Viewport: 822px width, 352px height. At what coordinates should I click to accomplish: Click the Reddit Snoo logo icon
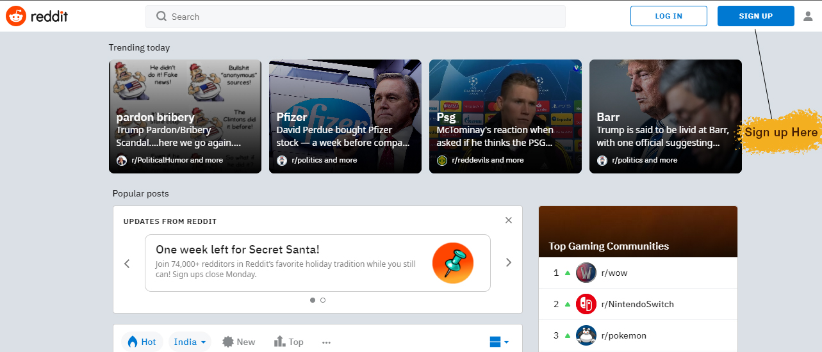(16, 16)
